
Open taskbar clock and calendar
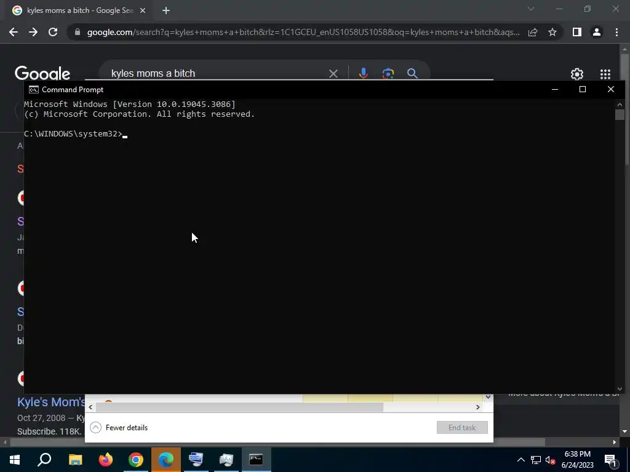(577, 460)
